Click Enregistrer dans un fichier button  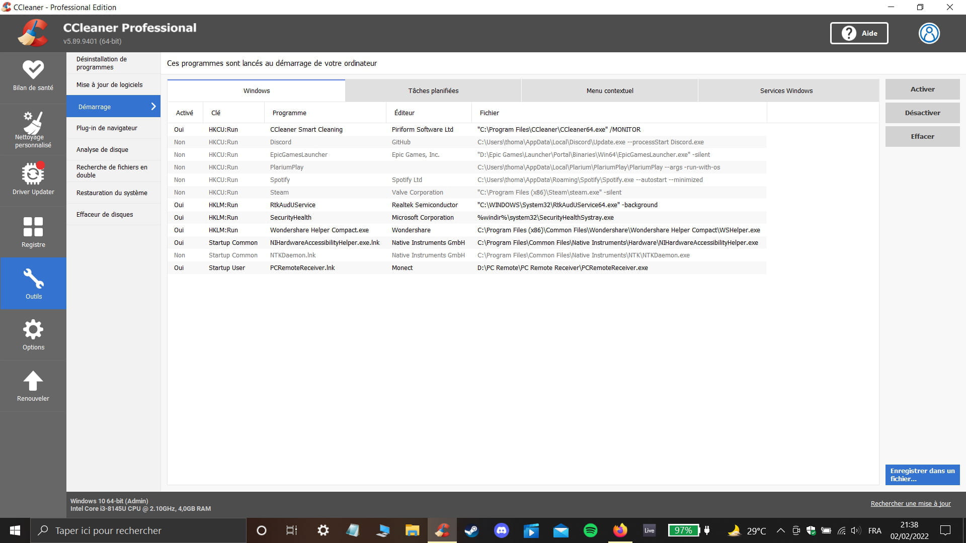tap(922, 475)
